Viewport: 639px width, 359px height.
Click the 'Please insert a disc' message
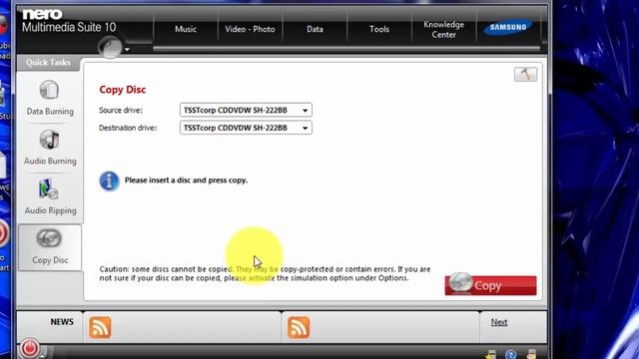(186, 179)
